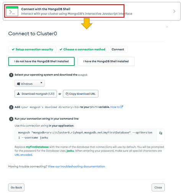This screenshot has height=193, width=181.
Task: Open the URL encoded link
Action: click(23, 155)
